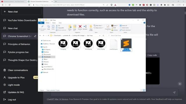Click the Search Gpt Snap field
This screenshot has height=104, width=186.
[125, 36]
